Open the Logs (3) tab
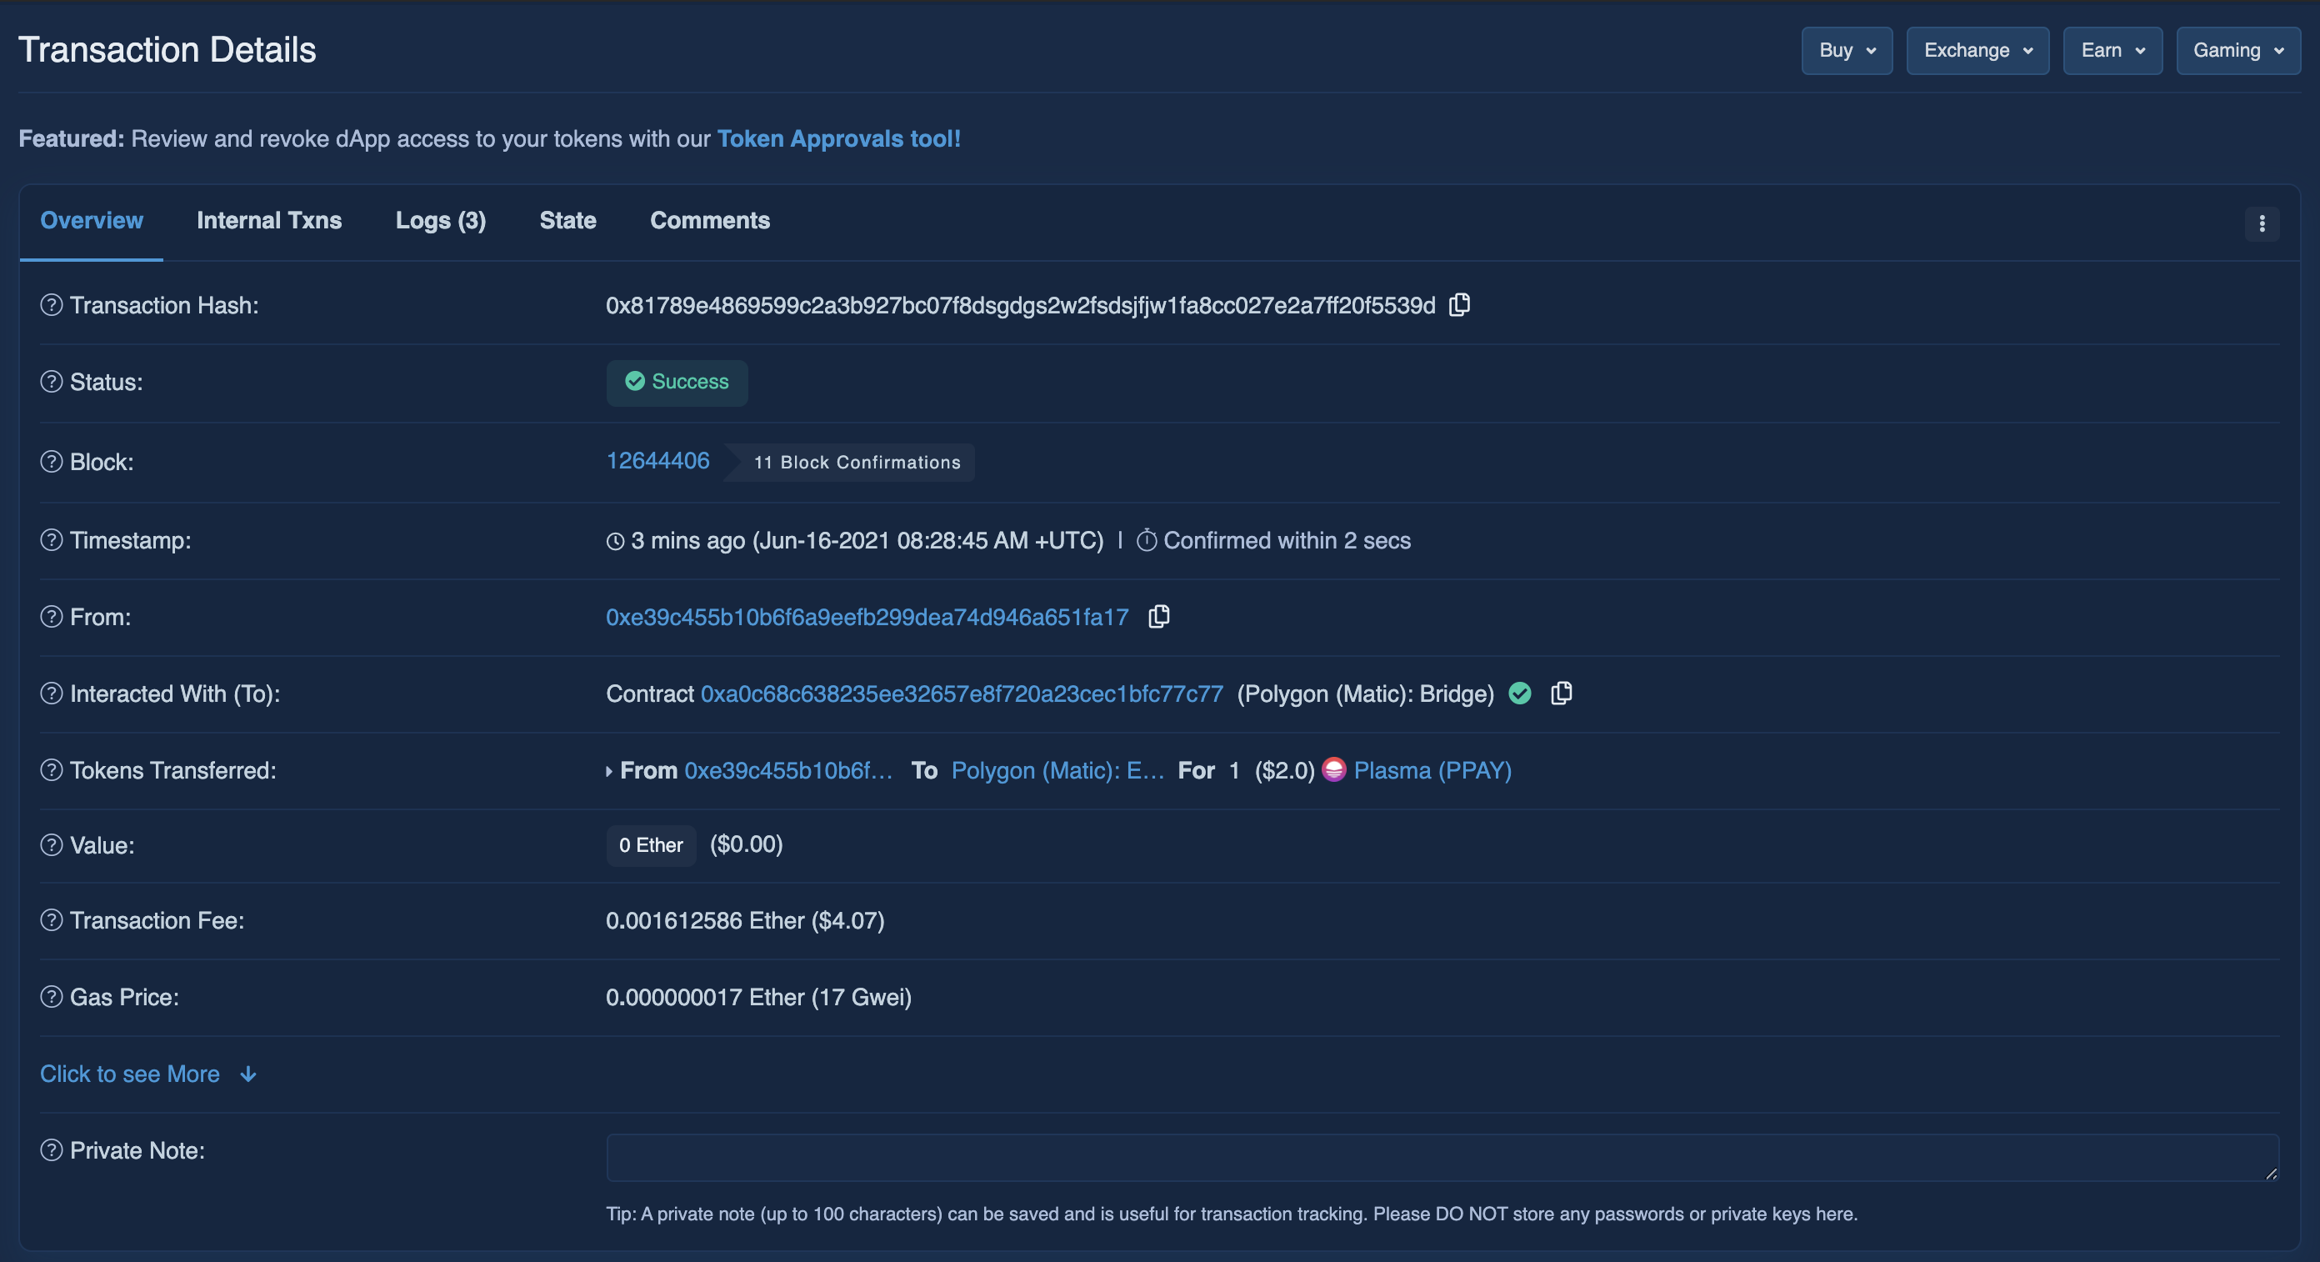Image resolution: width=2320 pixels, height=1262 pixels. pyautogui.click(x=440, y=221)
